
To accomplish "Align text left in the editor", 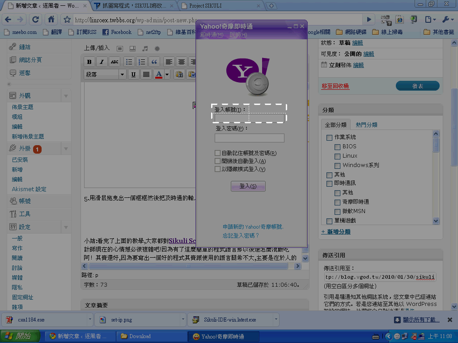I will 169,62.
